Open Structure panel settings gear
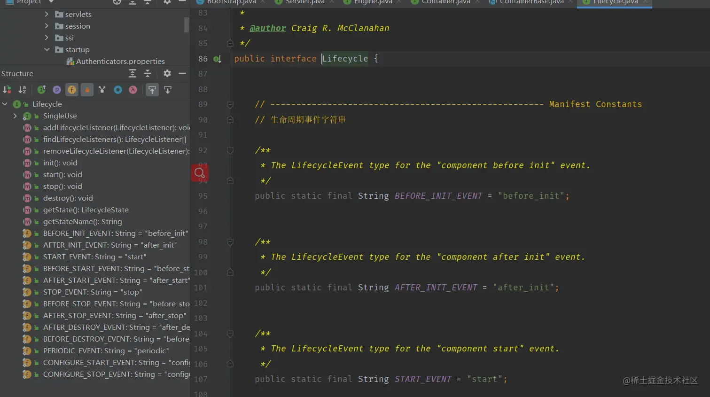The height and width of the screenshot is (397, 710). (x=167, y=73)
